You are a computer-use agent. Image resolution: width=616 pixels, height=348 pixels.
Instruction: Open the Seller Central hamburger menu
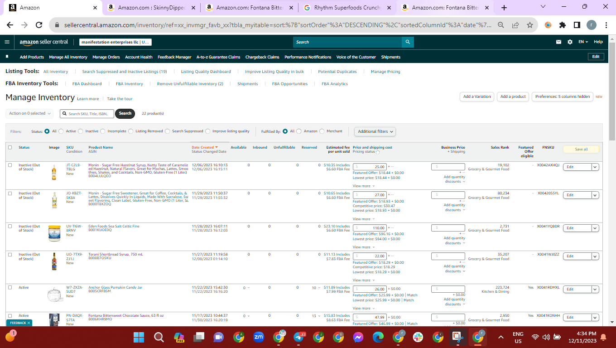[x=7, y=42]
